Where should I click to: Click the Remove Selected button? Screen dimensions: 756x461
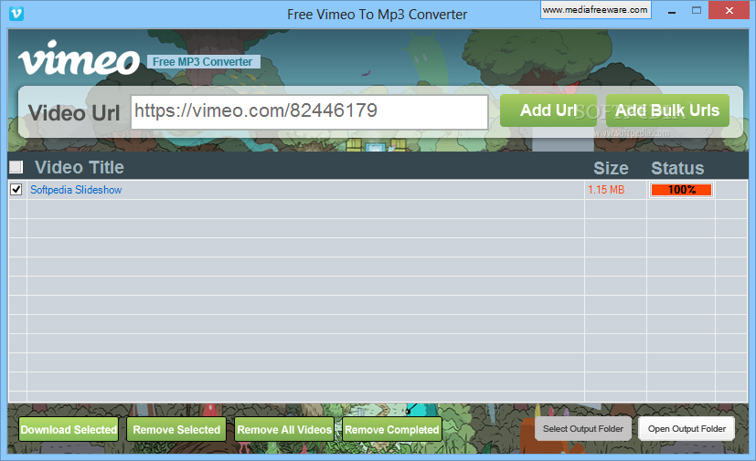pos(176,429)
